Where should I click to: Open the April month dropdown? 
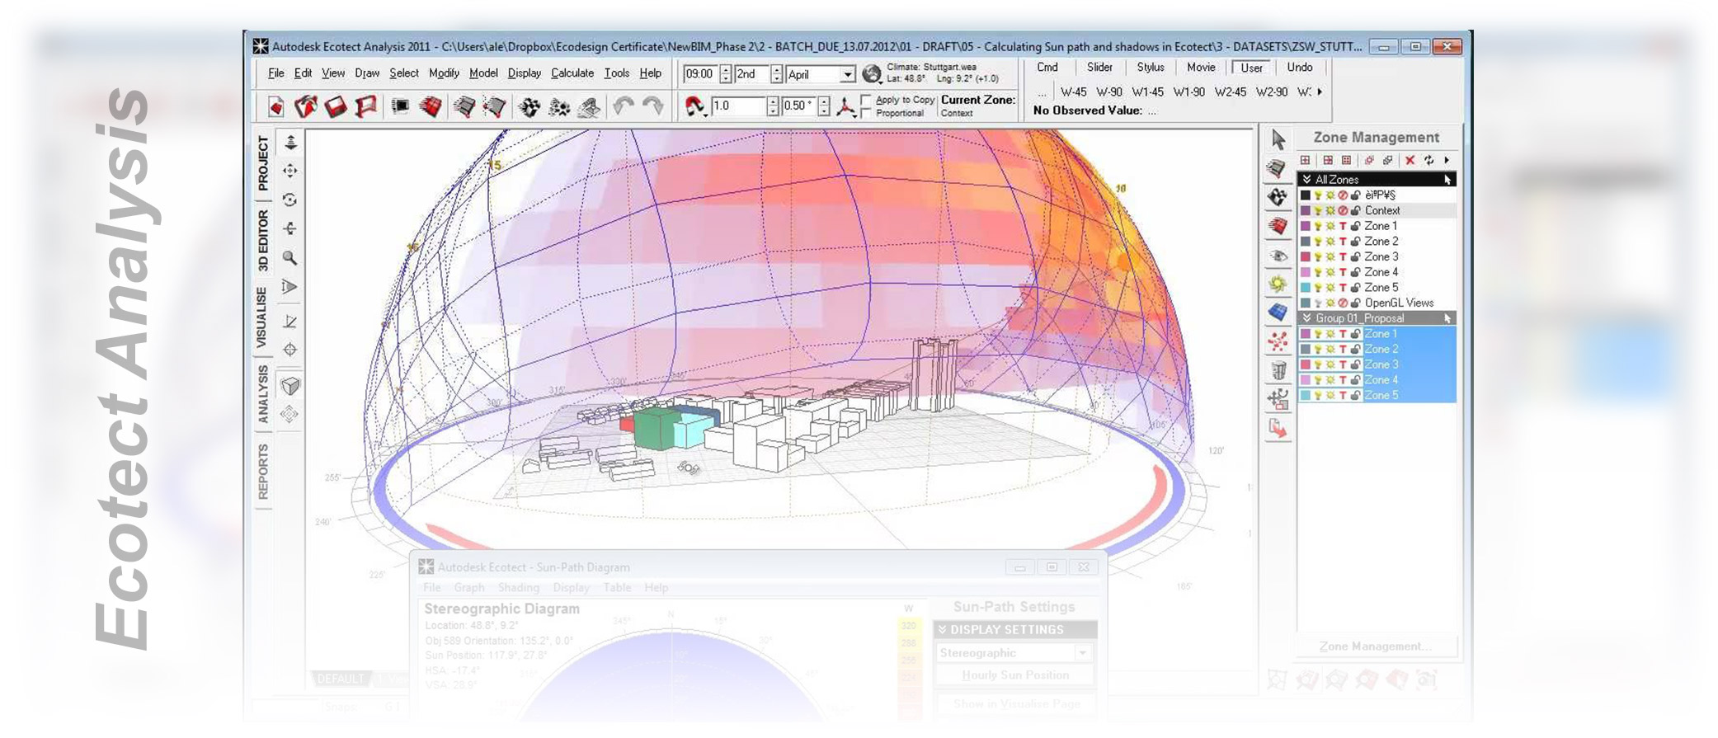(847, 74)
